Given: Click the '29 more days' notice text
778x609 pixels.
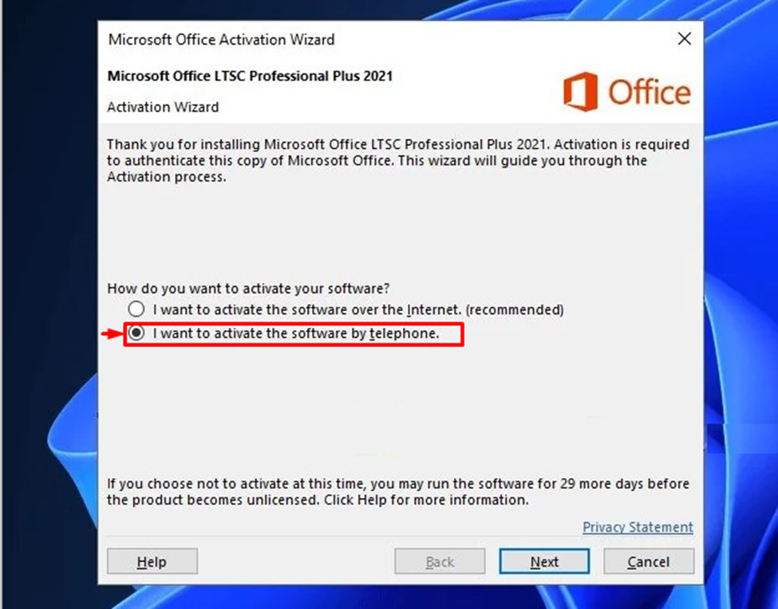Looking at the screenshot, I should [397, 492].
